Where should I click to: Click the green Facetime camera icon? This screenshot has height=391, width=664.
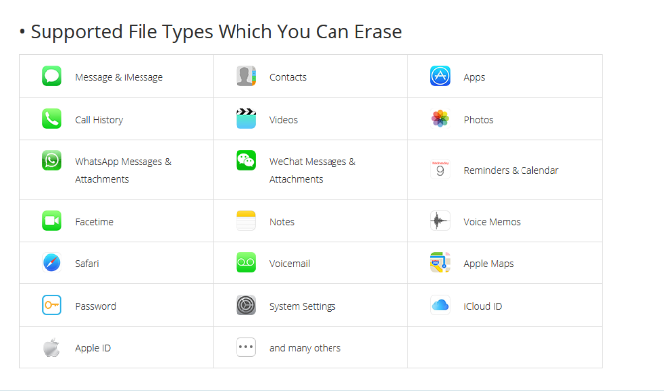(x=51, y=221)
